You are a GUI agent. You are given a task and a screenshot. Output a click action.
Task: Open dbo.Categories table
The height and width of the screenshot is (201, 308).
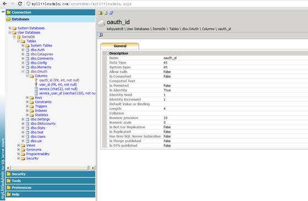point(42,54)
